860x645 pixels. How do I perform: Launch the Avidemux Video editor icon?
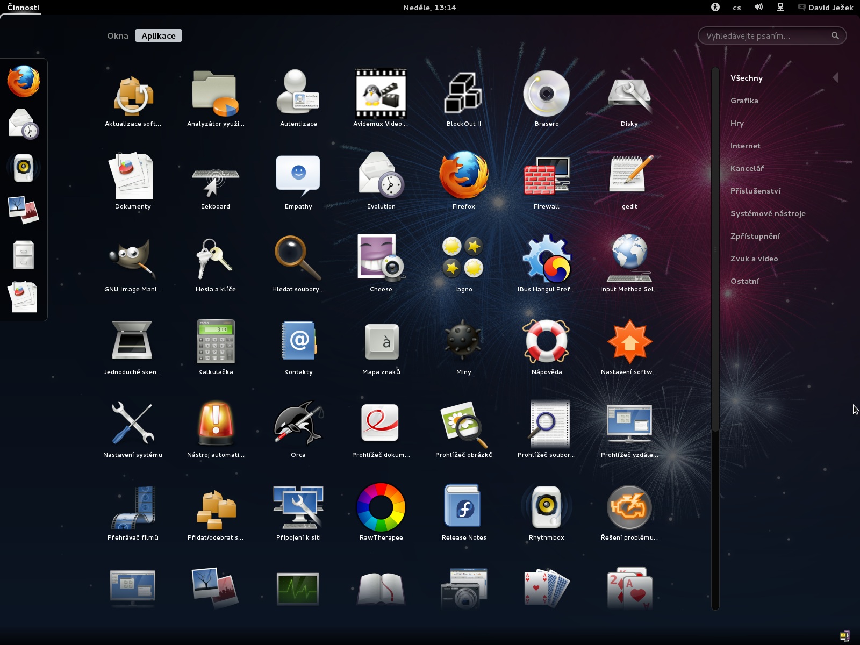pyautogui.click(x=381, y=94)
